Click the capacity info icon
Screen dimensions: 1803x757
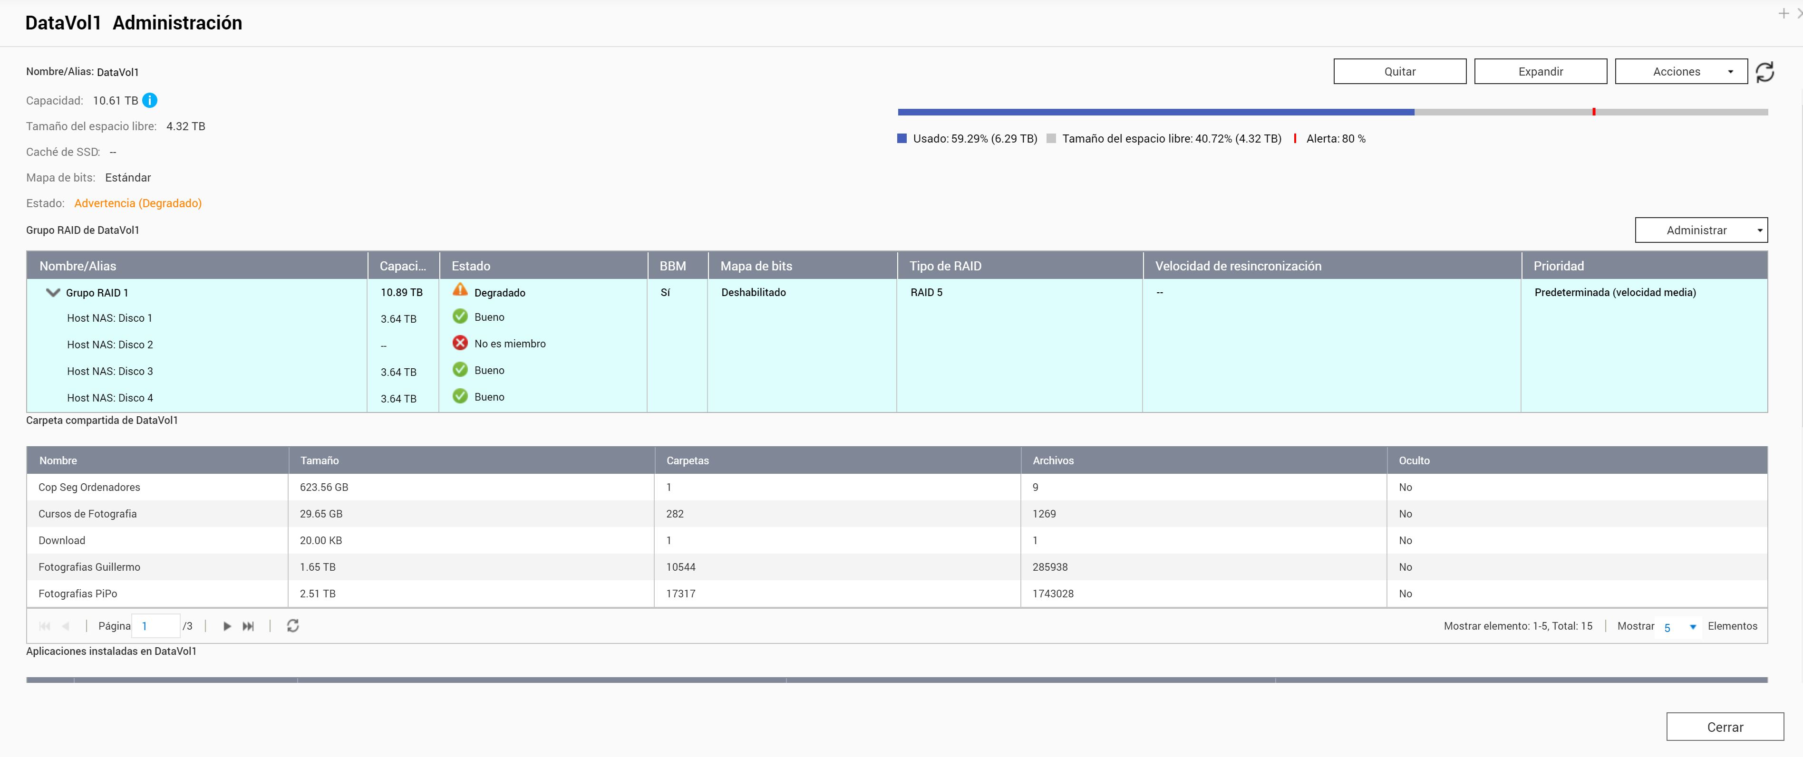150,101
